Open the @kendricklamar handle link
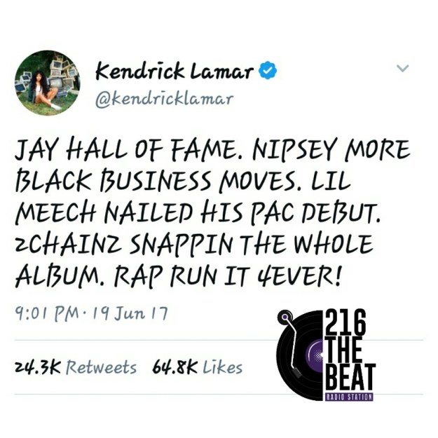The height and width of the screenshot is (438, 438). [x=165, y=100]
